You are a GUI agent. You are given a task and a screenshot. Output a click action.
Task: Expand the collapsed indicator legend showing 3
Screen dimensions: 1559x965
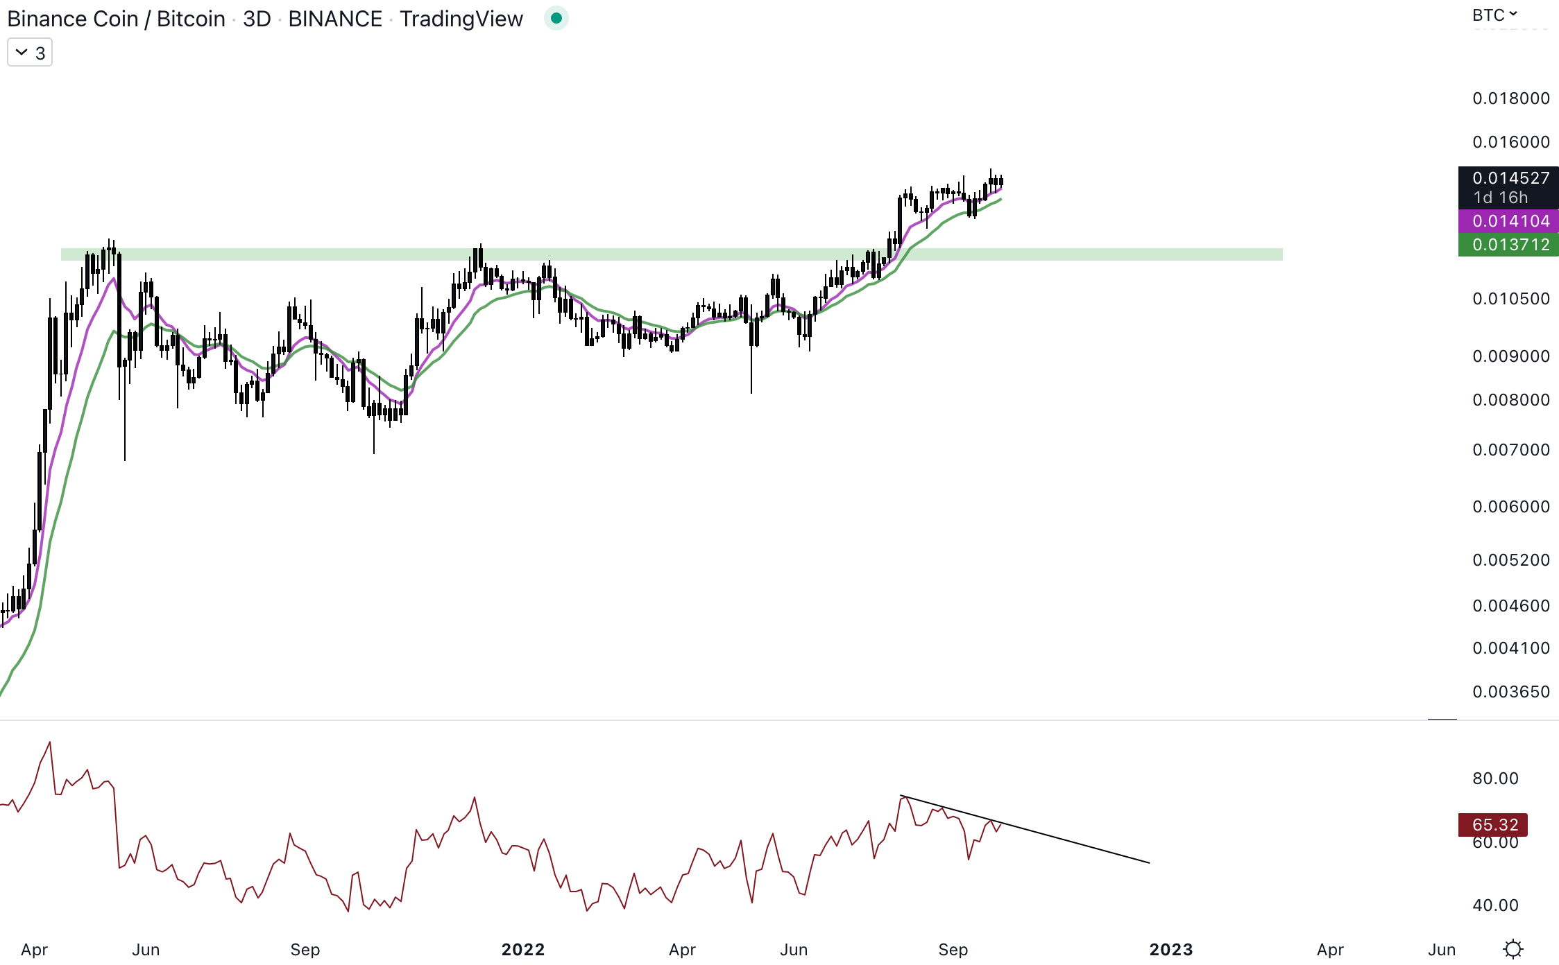(30, 53)
